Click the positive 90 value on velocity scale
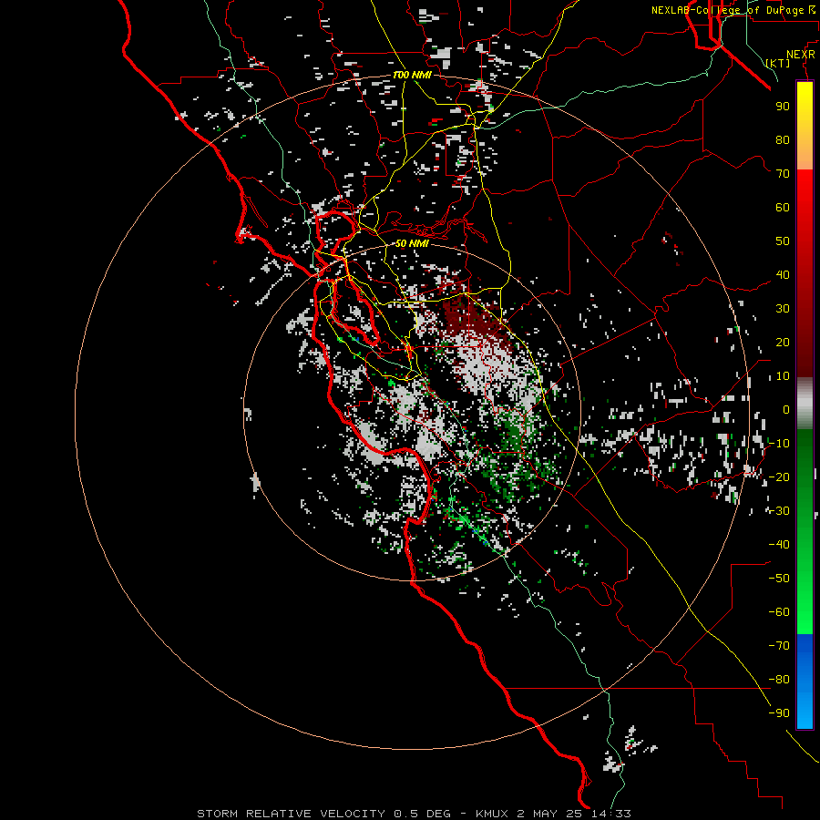The image size is (820, 820). click(783, 107)
